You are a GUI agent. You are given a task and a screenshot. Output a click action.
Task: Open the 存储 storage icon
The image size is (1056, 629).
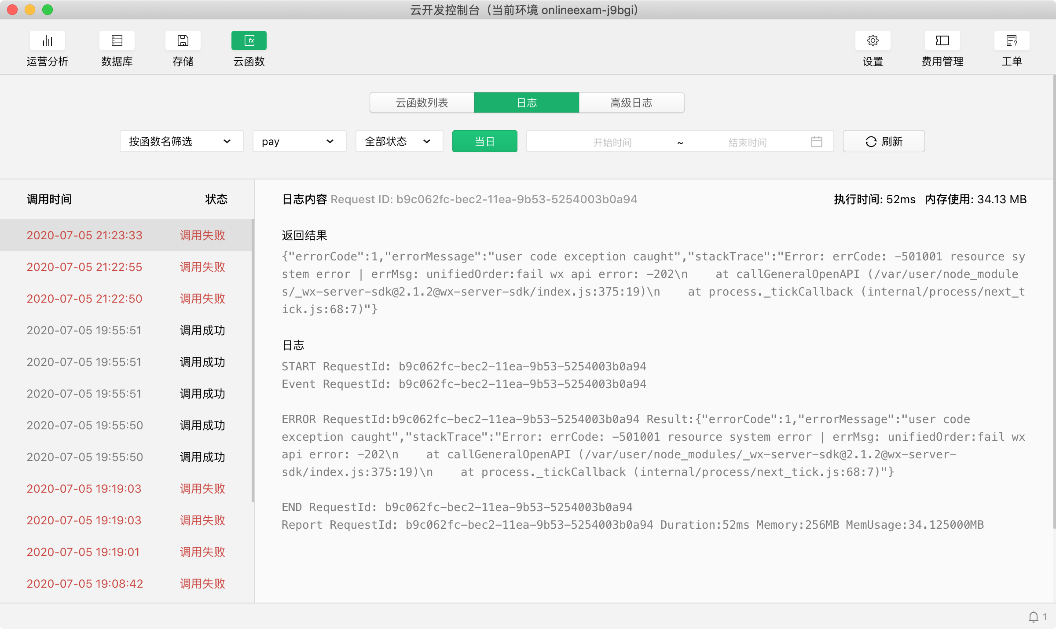[183, 41]
